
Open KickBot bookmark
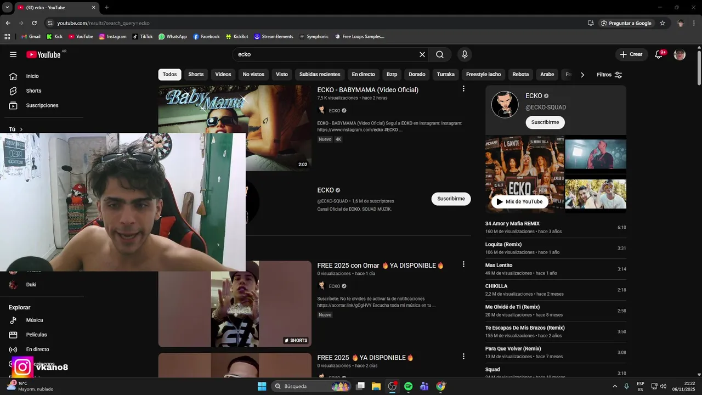(237, 37)
